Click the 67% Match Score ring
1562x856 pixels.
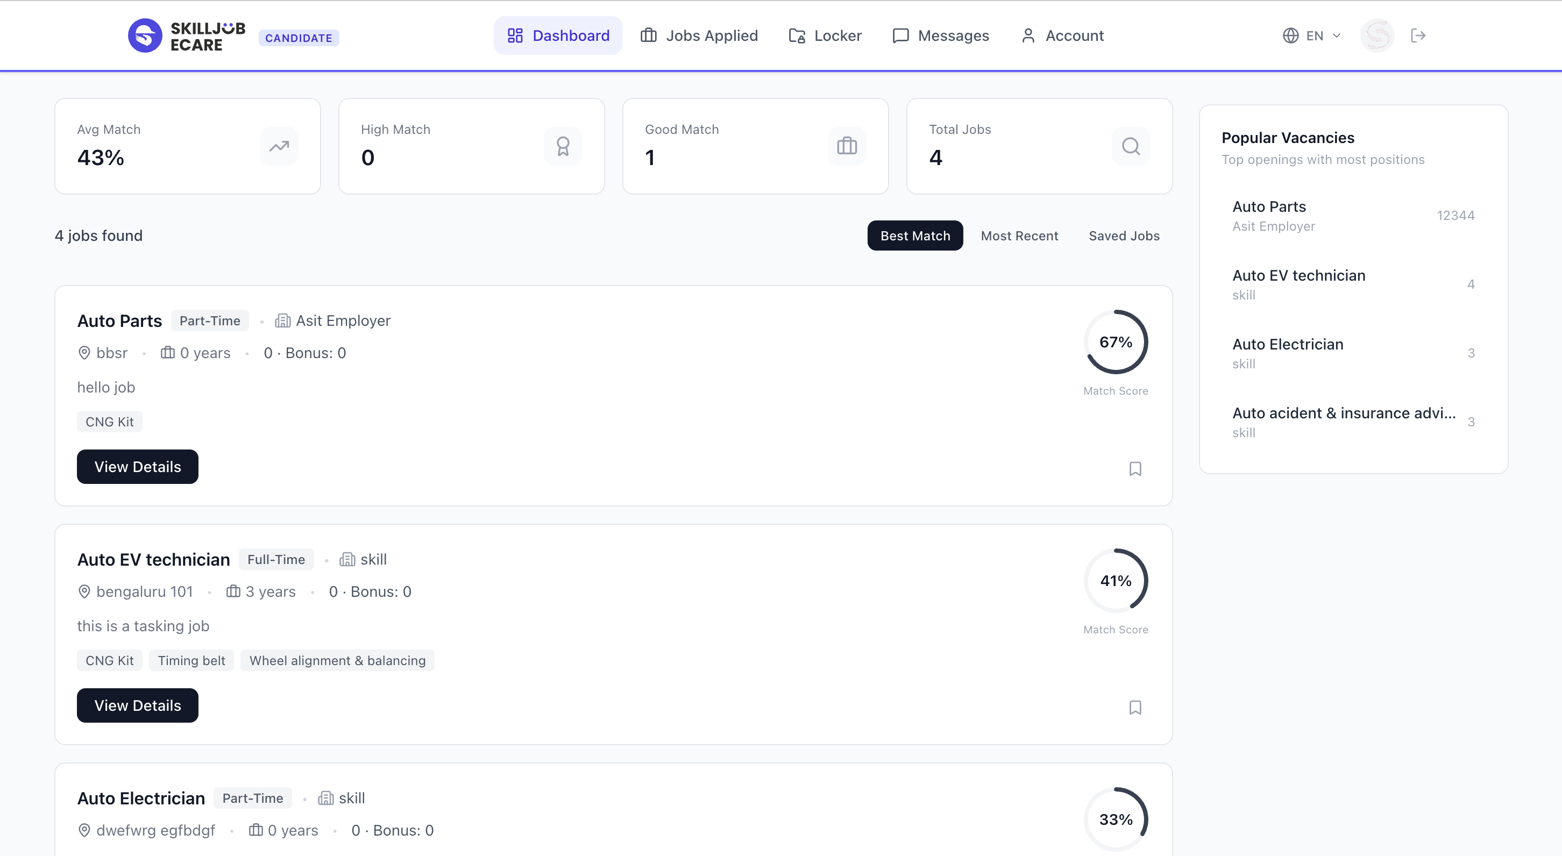1116,341
